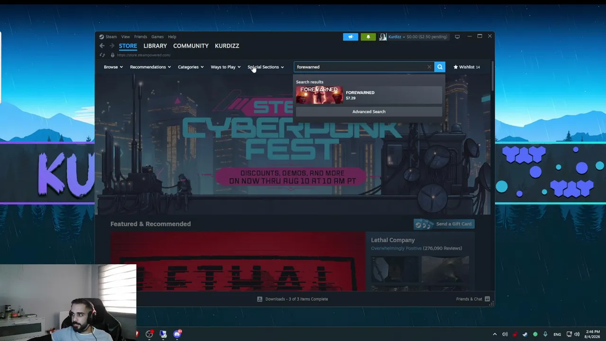
Task: Click the microphone icon in the system tray
Action: click(x=545, y=334)
